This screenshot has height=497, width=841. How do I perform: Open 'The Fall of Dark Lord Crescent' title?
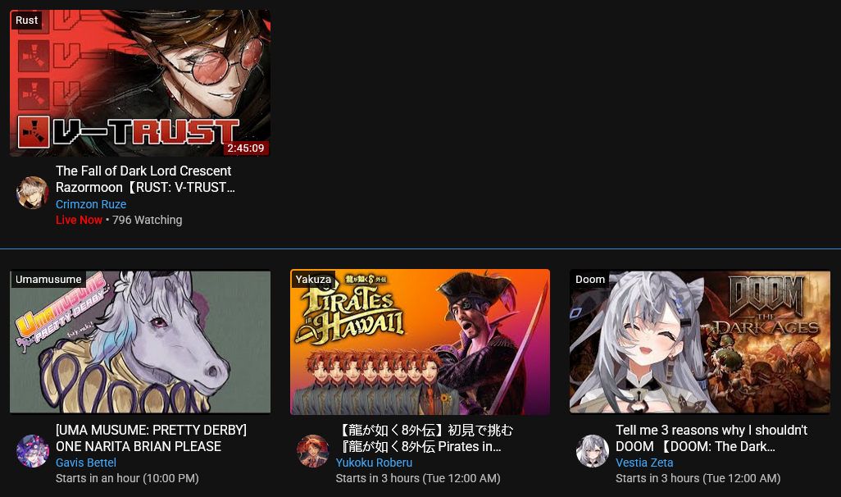145,180
